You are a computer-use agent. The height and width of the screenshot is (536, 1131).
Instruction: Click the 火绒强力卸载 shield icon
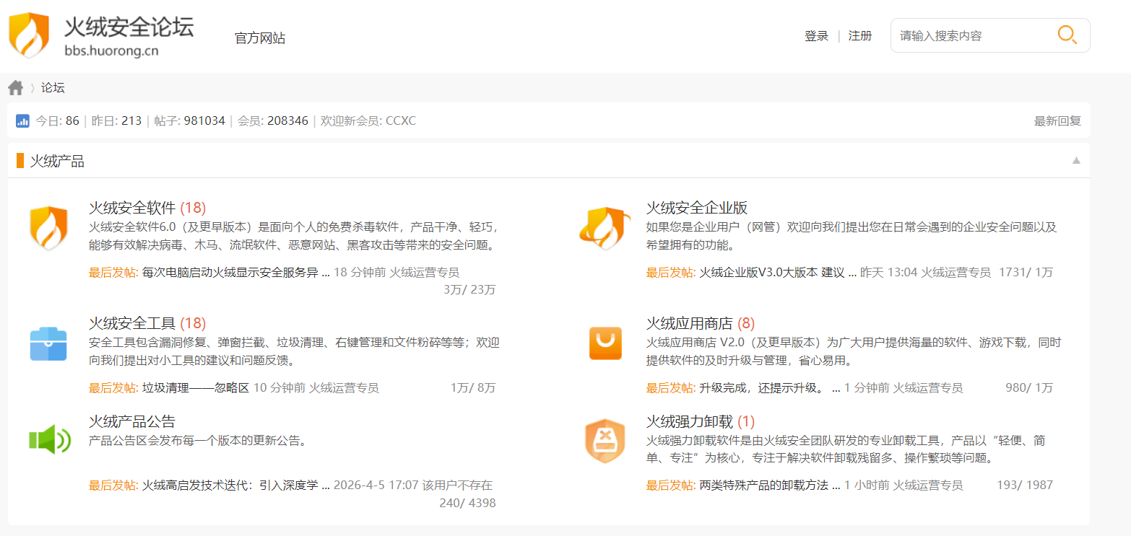[604, 441]
